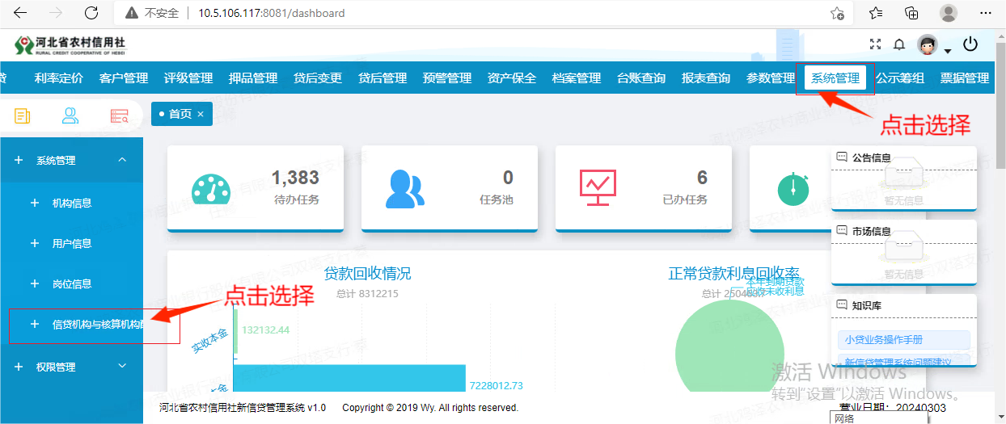Open 参数管理 menu
Viewport: 1006px width, 424px height.
[x=771, y=78]
